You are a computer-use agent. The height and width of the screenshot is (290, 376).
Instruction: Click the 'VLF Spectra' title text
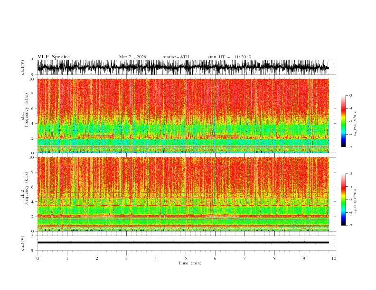(54, 57)
